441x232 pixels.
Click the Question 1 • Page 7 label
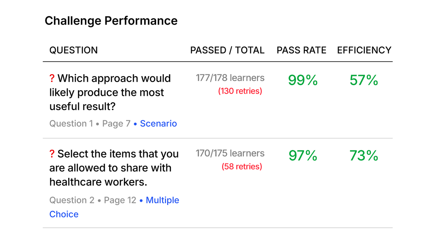(90, 123)
